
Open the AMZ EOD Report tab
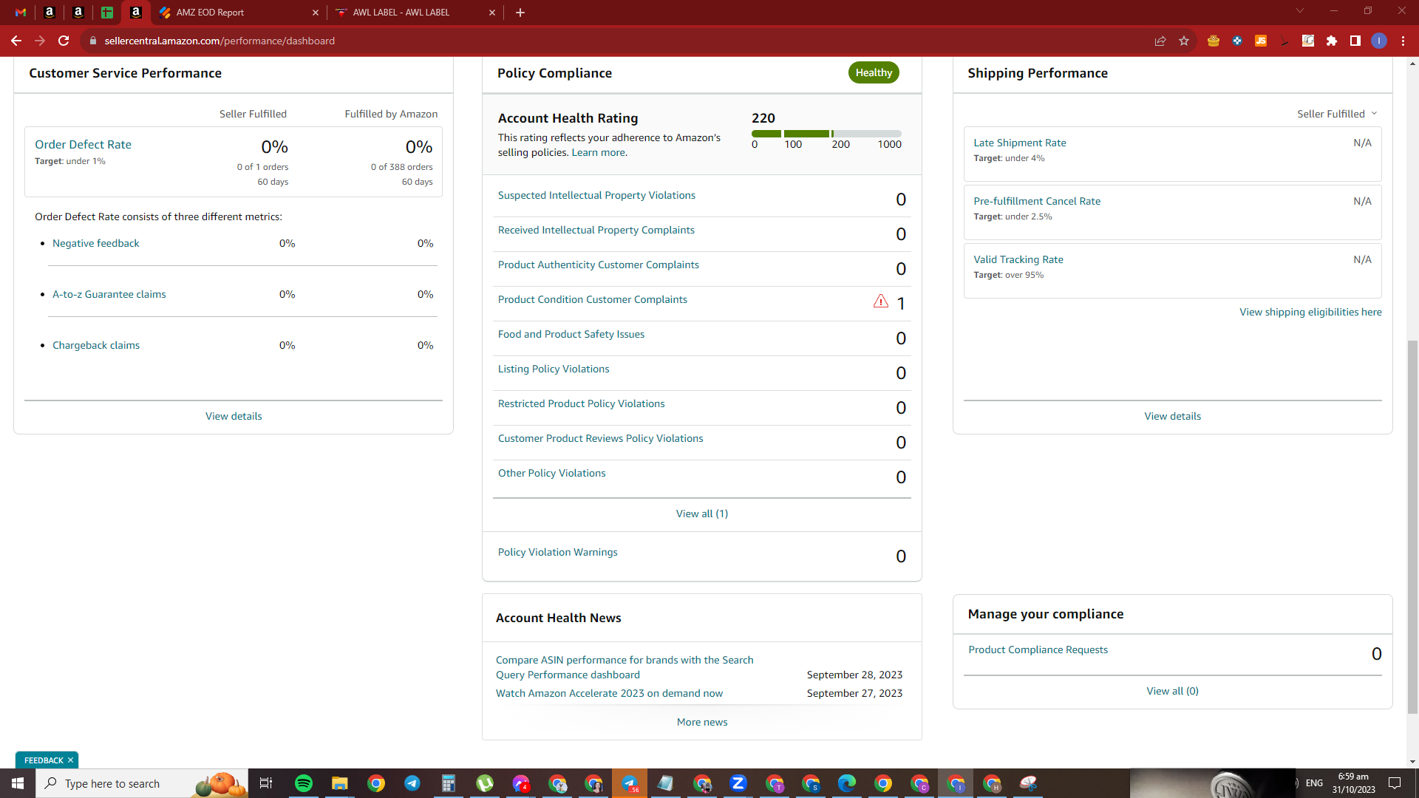pyautogui.click(x=238, y=13)
